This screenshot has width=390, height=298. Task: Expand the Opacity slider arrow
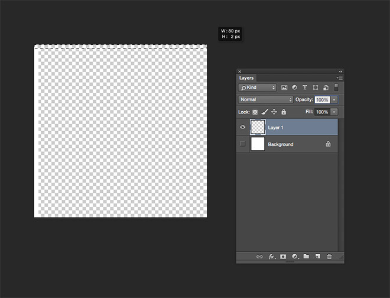click(x=334, y=100)
